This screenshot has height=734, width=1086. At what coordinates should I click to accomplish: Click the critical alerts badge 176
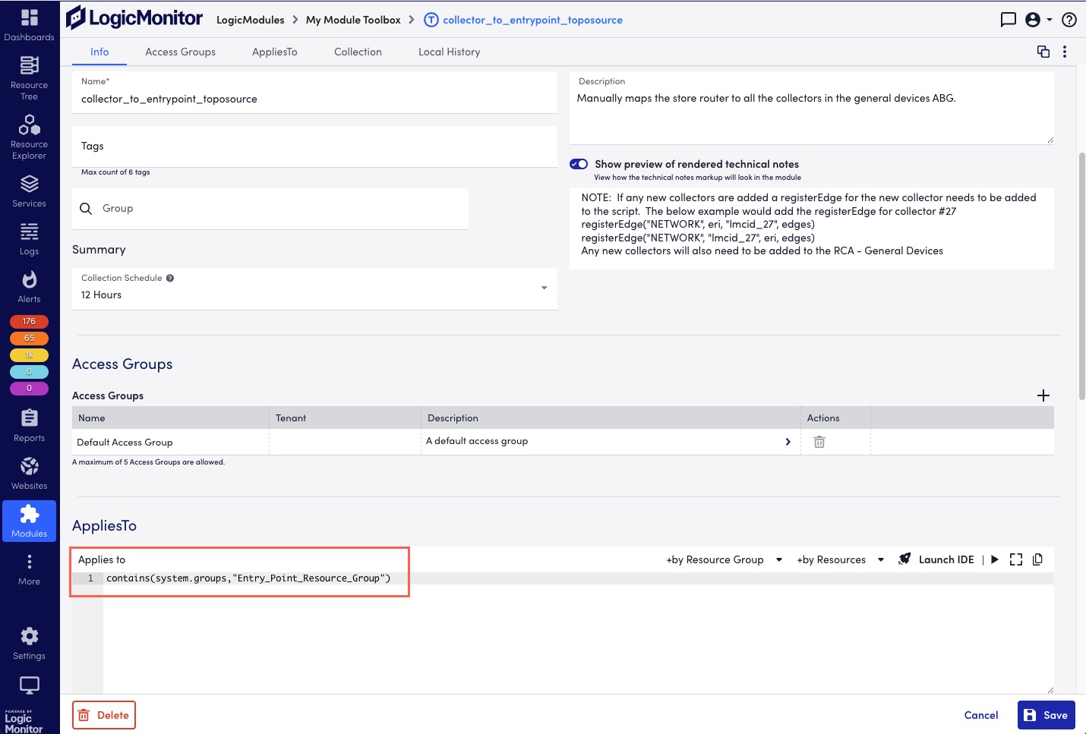point(29,322)
